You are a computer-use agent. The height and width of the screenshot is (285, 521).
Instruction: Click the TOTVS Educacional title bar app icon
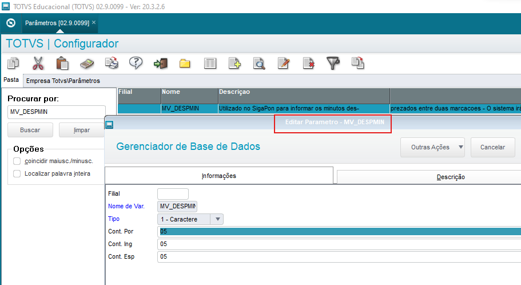click(6, 6)
